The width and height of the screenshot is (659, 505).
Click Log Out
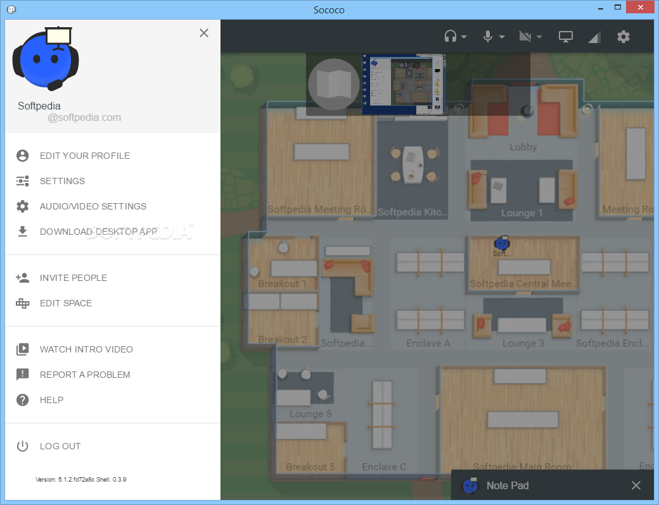click(x=60, y=446)
